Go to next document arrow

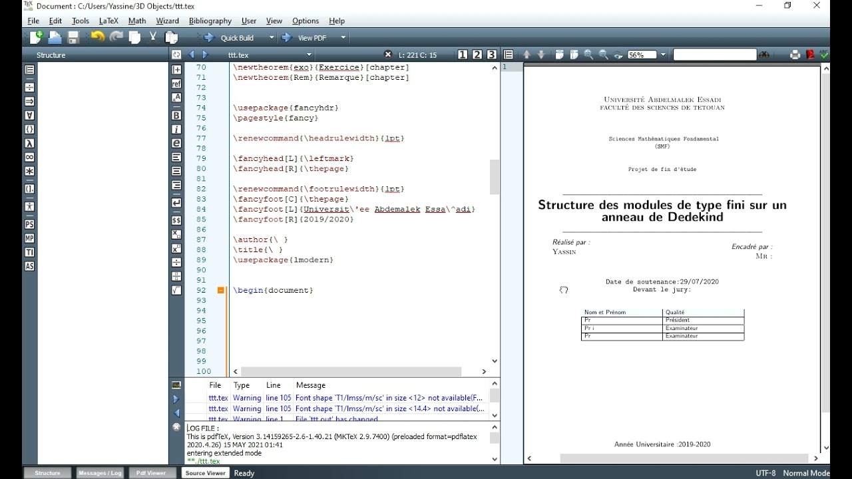[x=205, y=55]
